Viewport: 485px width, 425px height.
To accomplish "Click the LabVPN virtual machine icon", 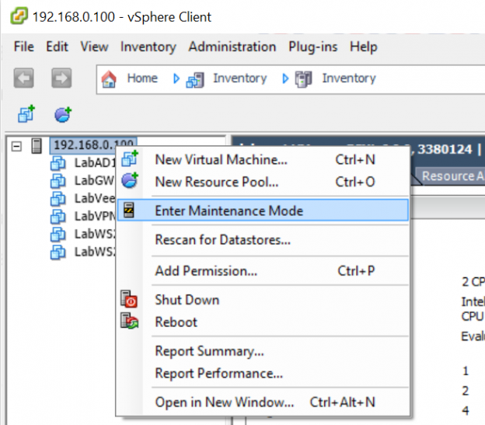I will point(58,216).
